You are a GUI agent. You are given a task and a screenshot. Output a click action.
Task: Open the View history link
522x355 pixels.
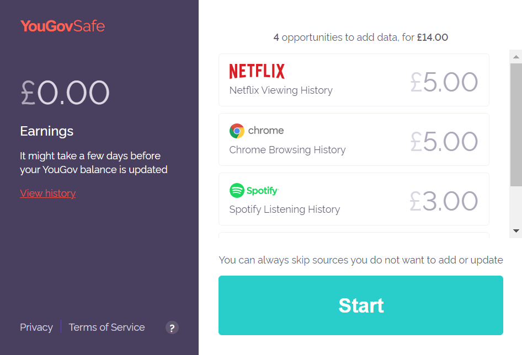click(47, 193)
